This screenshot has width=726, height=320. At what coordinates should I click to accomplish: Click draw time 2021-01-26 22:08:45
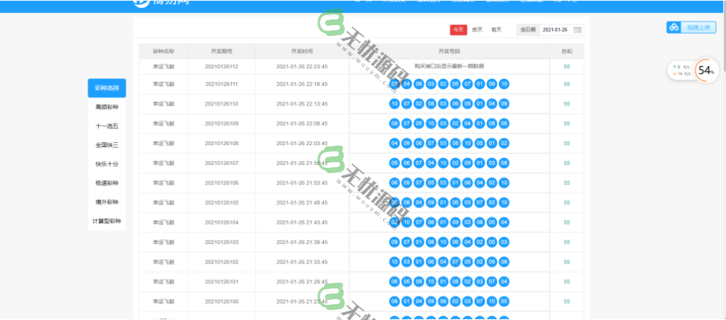pos(302,124)
